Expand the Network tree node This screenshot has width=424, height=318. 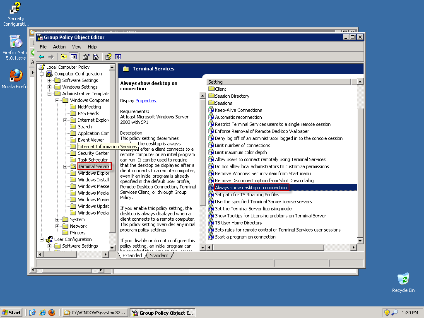(x=57, y=226)
